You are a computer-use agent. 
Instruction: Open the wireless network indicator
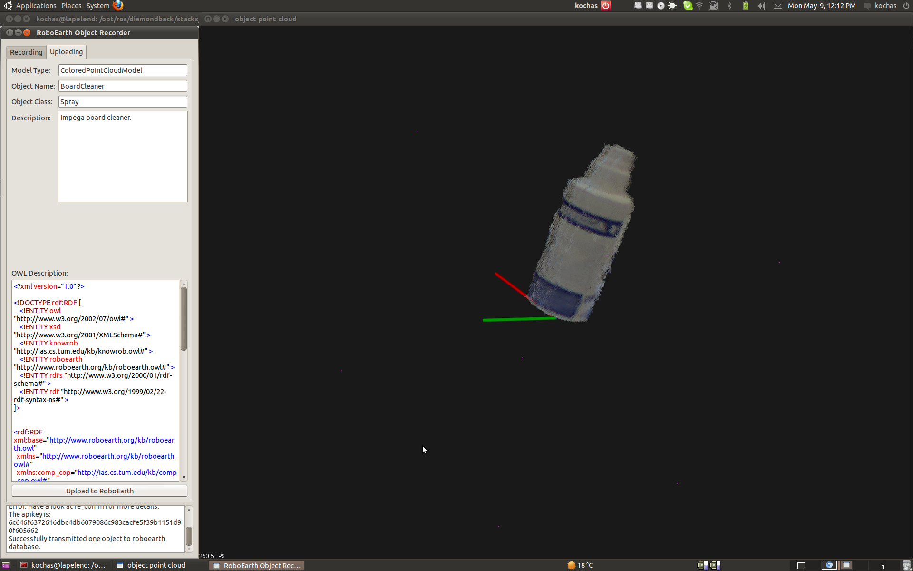(699, 6)
